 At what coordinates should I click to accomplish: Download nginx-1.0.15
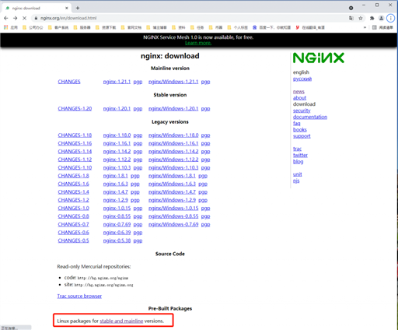117,208
